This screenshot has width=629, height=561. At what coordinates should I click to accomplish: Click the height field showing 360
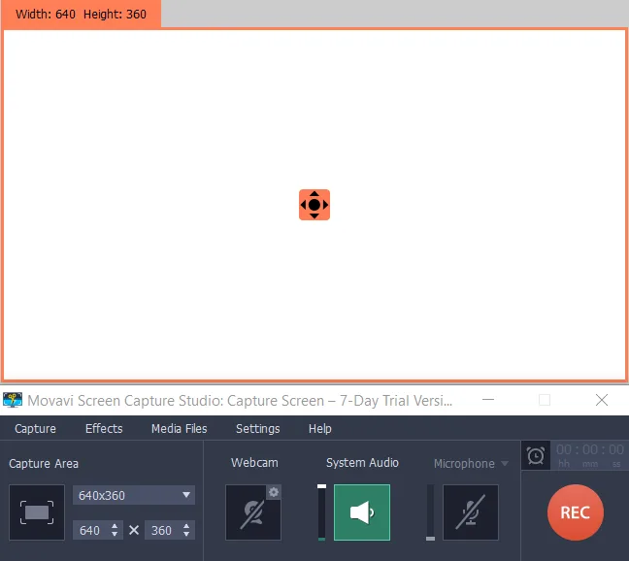[x=162, y=530]
